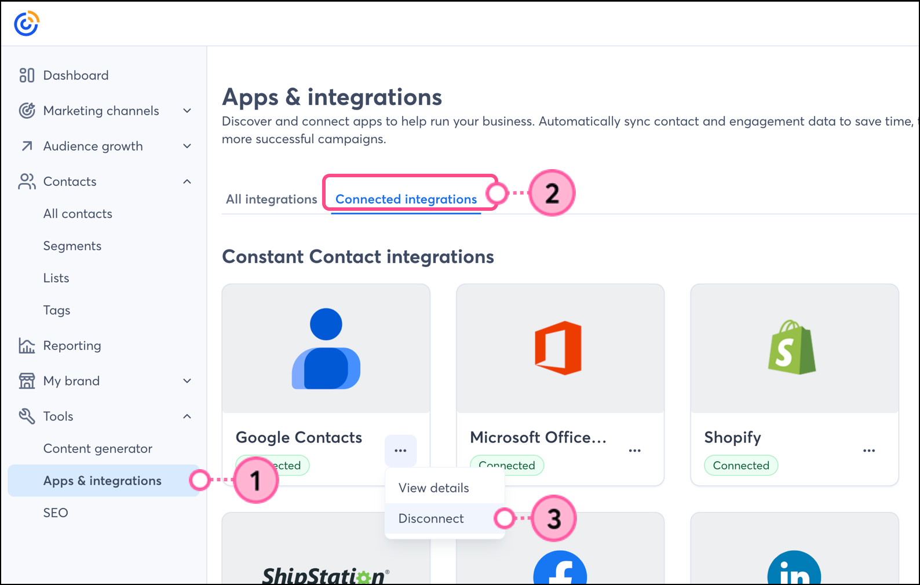
Task: Go to Reporting
Action: [x=72, y=346]
